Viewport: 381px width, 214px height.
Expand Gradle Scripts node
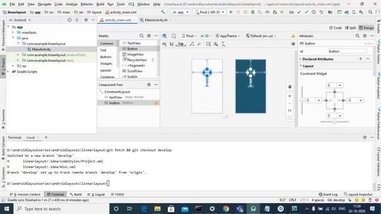pos(8,71)
